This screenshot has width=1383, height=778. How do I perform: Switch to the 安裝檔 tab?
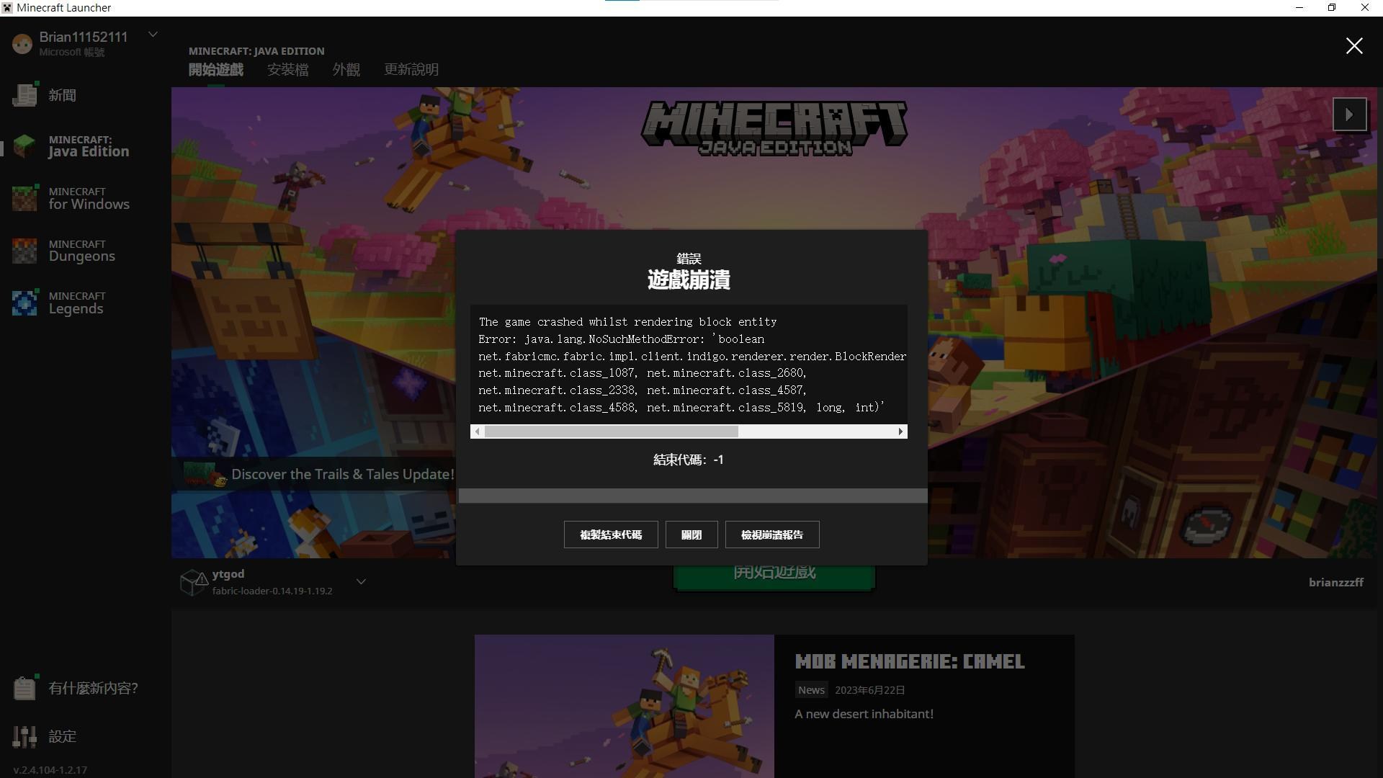click(288, 70)
